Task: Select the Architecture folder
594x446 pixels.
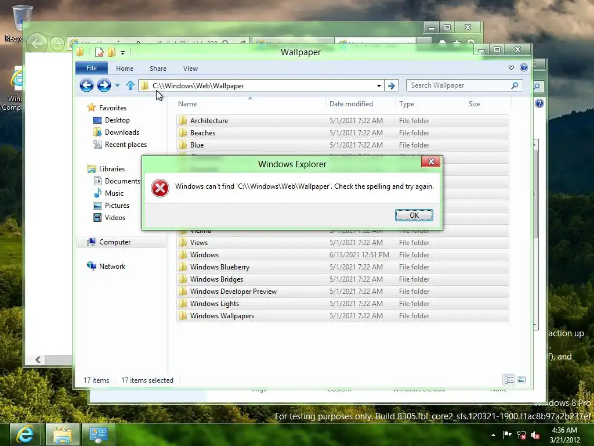Action: pyautogui.click(x=342, y=121)
